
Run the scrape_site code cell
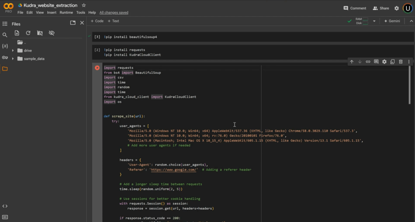(x=97, y=68)
